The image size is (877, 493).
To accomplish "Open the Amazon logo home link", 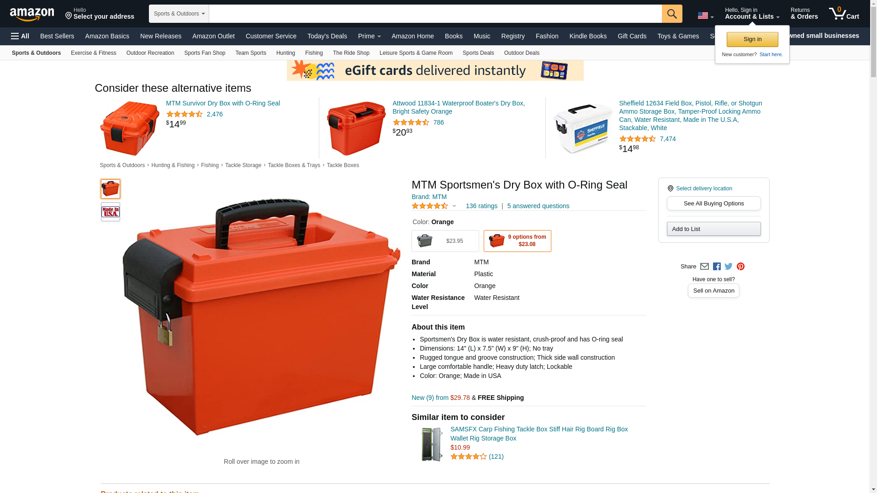I will [x=32, y=14].
